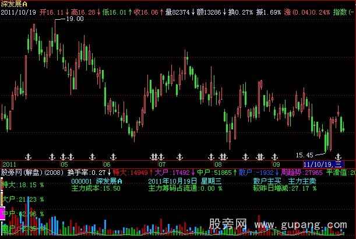Click the anchor marker just right of 06

point(113,157)
